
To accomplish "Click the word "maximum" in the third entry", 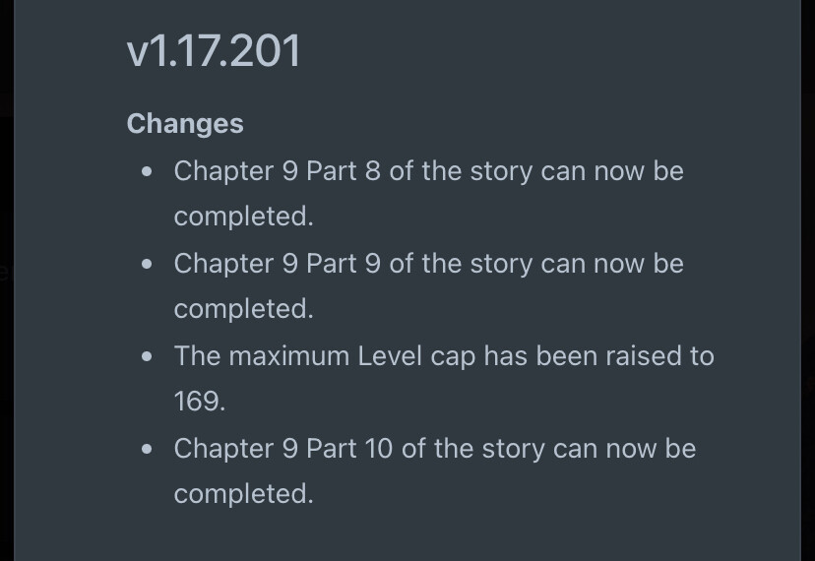I will (x=288, y=356).
